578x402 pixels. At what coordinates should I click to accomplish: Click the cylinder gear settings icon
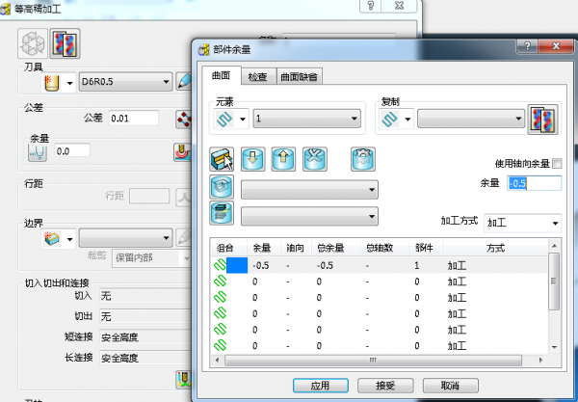tap(363, 159)
